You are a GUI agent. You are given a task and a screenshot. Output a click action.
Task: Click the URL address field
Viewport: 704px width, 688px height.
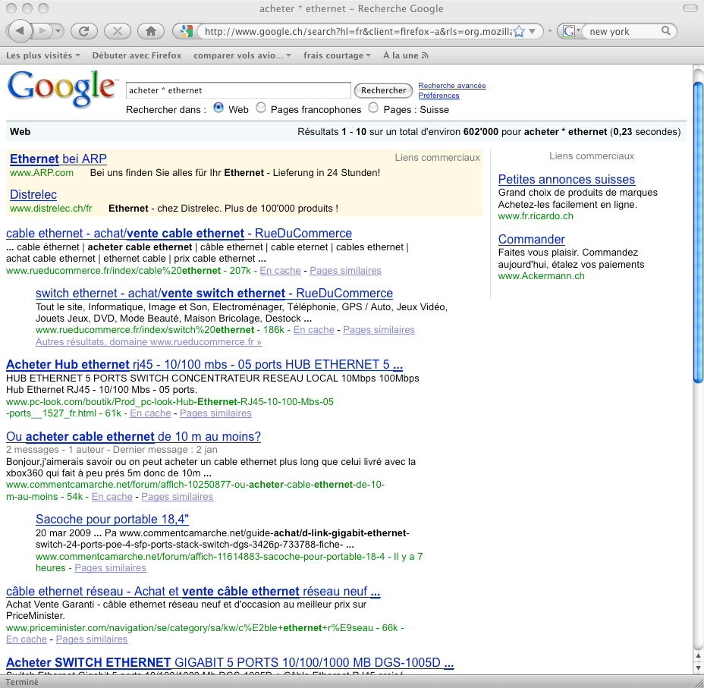(x=357, y=31)
